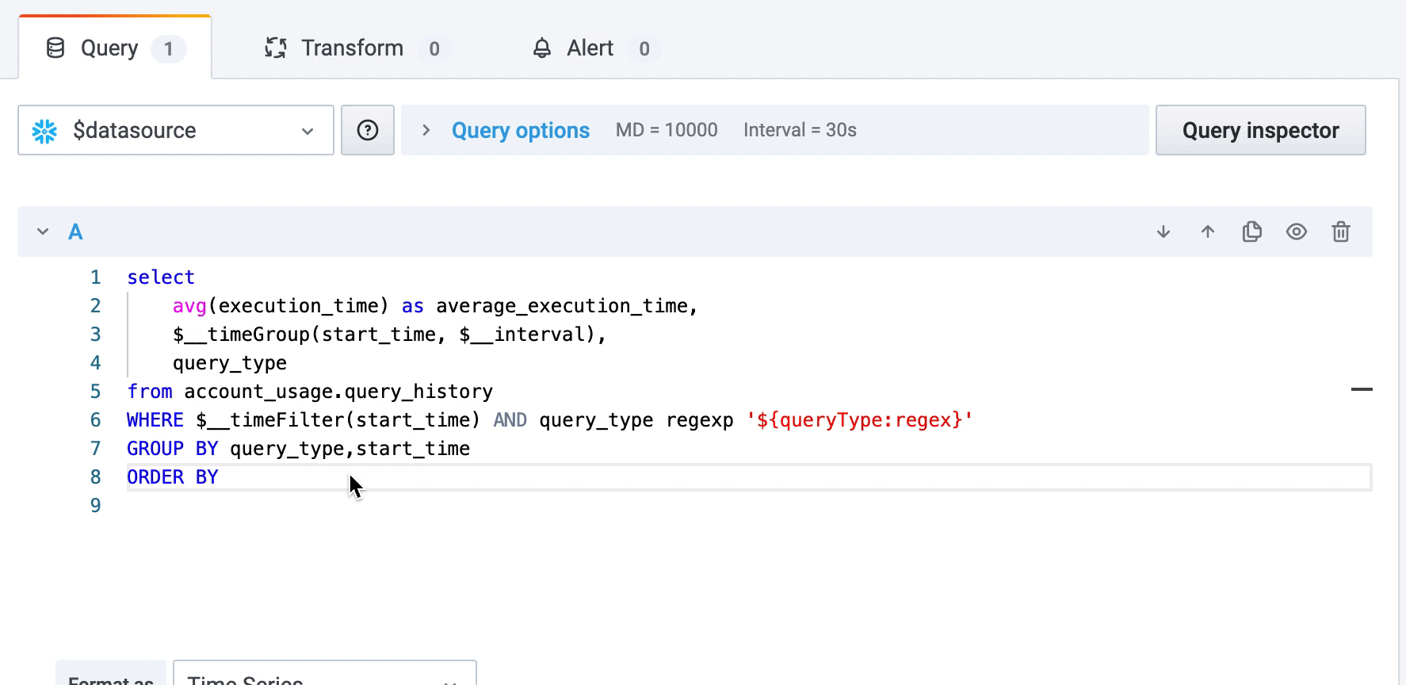The image size is (1406, 685).
Task: Click the Snowflake datasource logo icon
Action: click(x=45, y=131)
